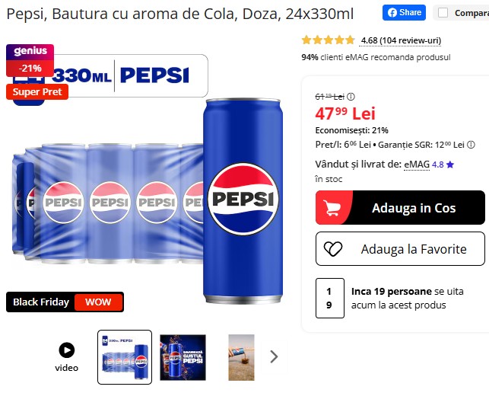Click the five-star rating icons
This screenshot has height=393, width=489.
pos(328,40)
